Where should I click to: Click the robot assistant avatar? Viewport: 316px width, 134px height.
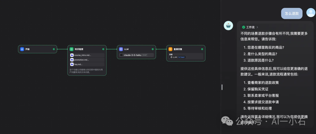pyautogui.click(x=228, y=25)
